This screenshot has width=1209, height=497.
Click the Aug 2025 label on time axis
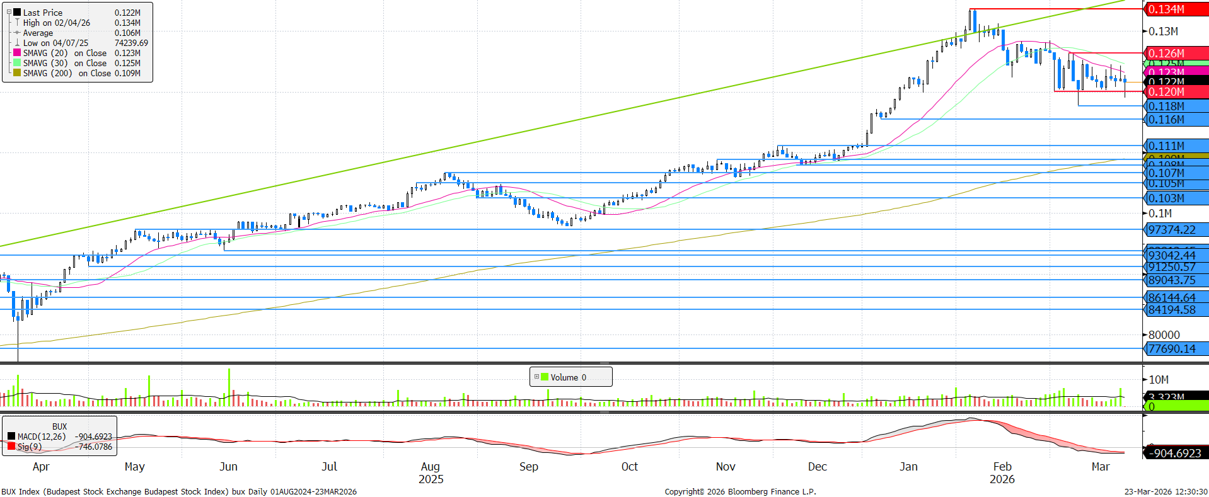tap(431, 472)
